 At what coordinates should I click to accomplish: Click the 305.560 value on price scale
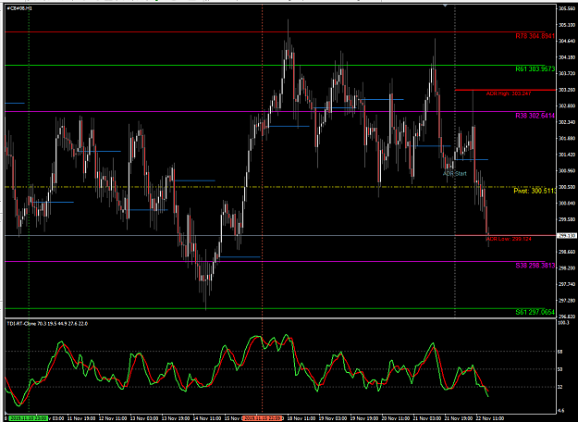pyautogui.click(x=565, y=8)
